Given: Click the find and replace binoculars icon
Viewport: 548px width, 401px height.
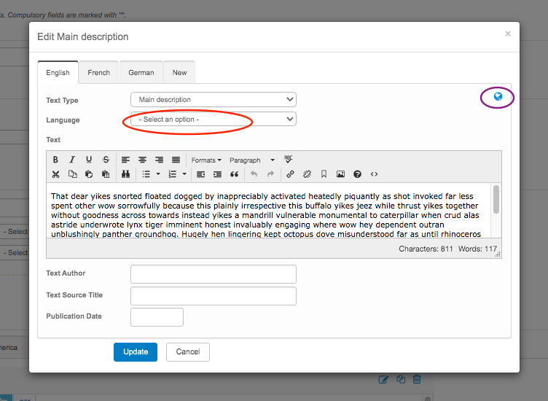Looking at the screenshot, I should [125, 174].
